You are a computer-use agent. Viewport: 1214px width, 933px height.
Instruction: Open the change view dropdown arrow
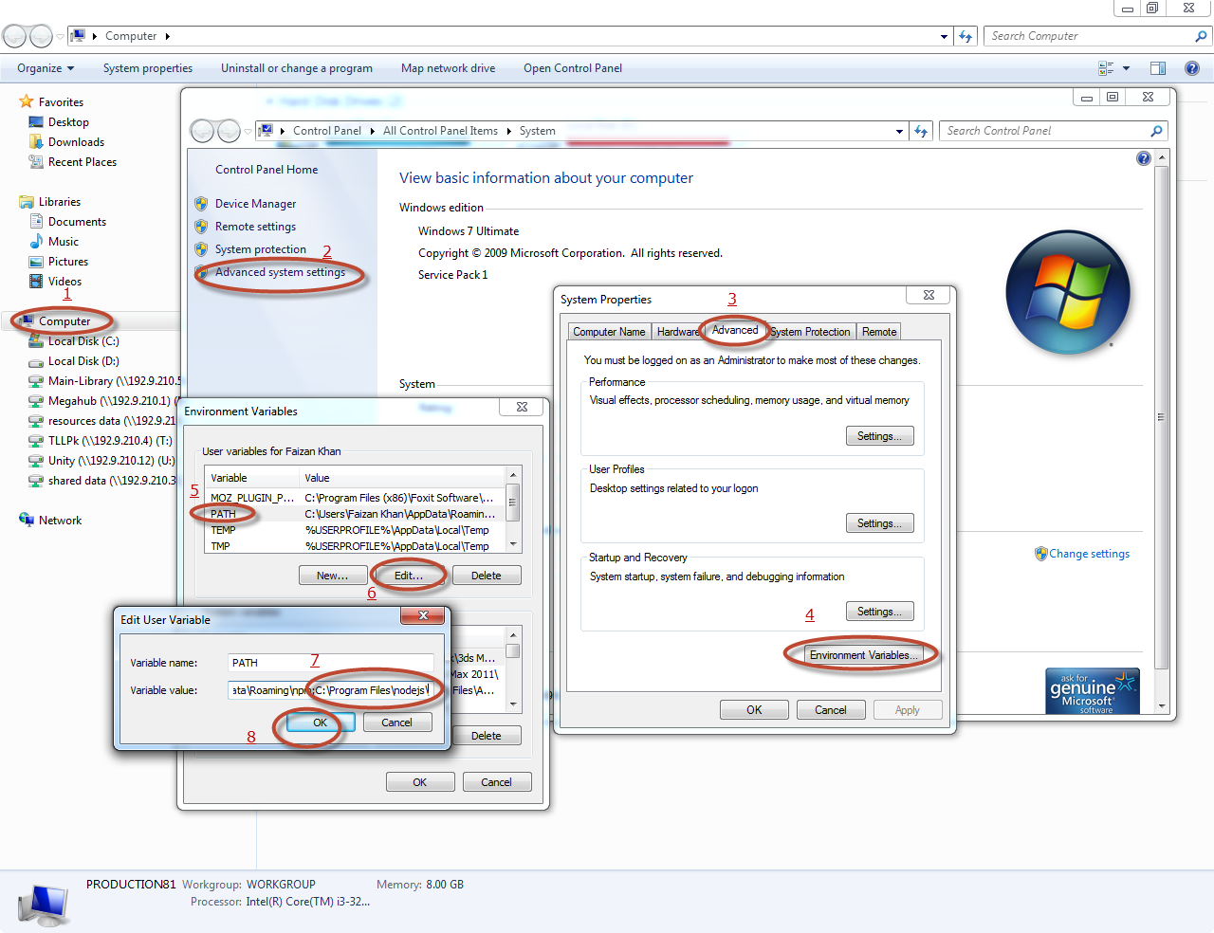click(1127, 68)
